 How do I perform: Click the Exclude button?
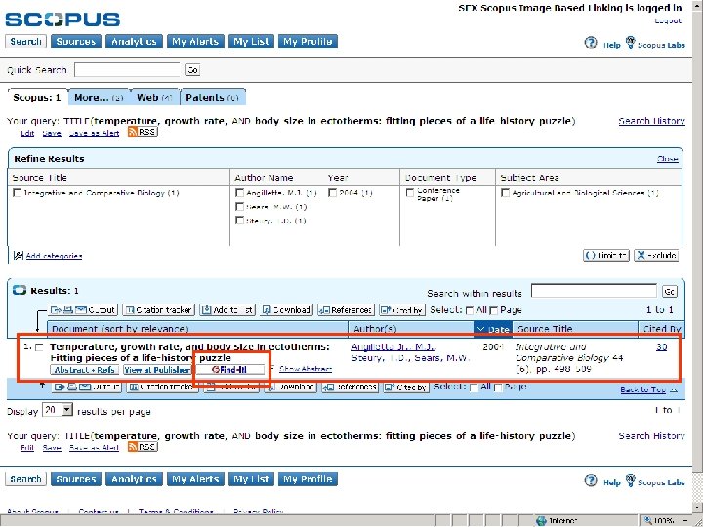(656, 255)
